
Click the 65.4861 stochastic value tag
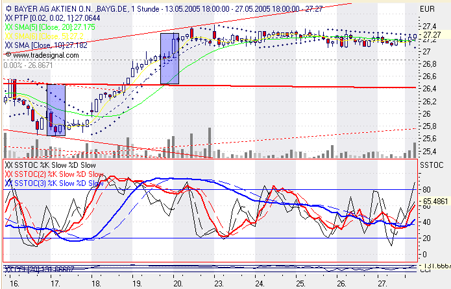coord(435,202)
